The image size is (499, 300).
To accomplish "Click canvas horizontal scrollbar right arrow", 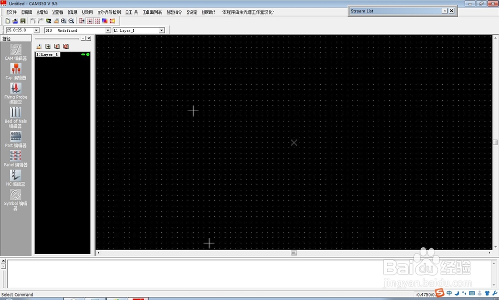I will [490, 253].
